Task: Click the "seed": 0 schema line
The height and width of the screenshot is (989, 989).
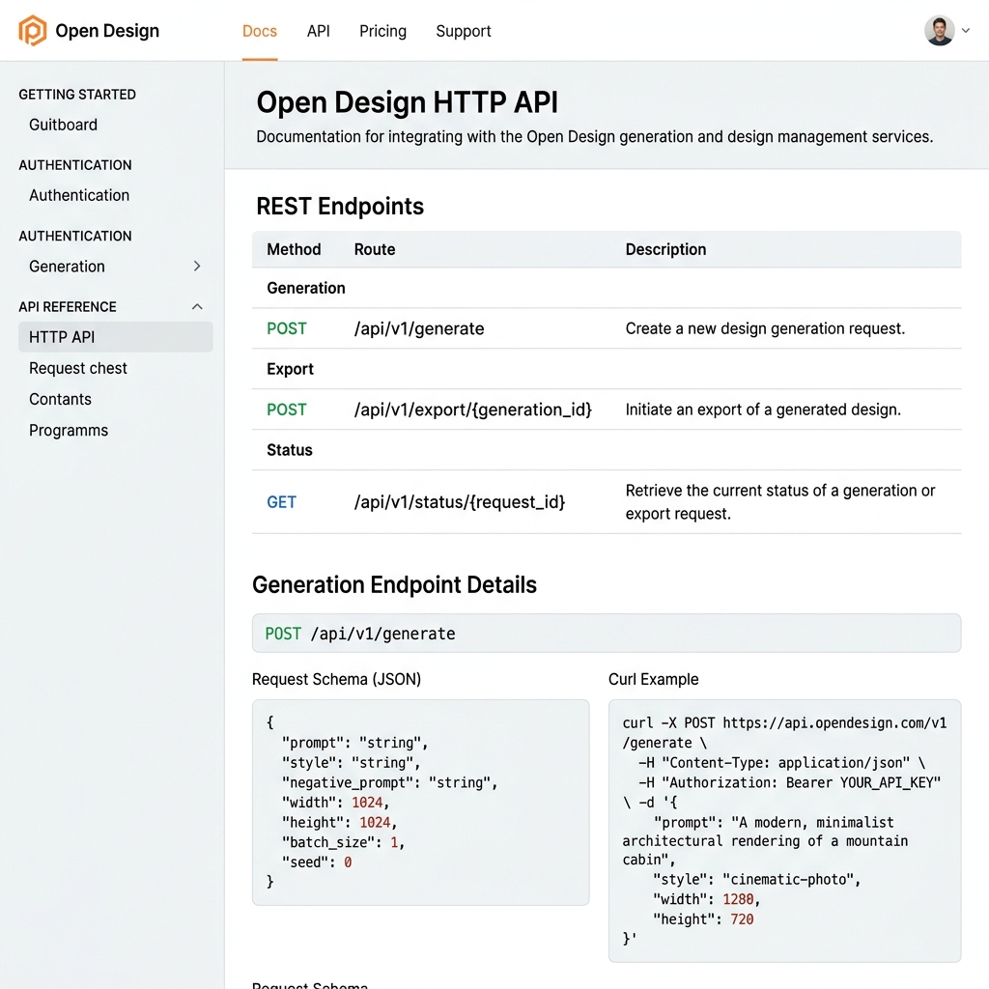Action: (x=316, y=862)
